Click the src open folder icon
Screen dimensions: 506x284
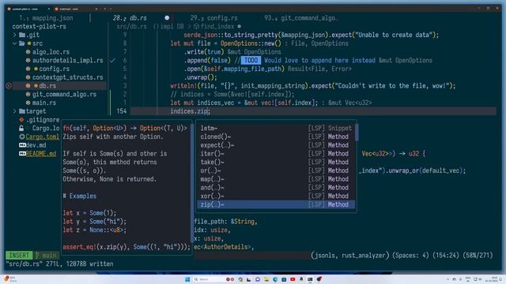[x=22, y=43]
